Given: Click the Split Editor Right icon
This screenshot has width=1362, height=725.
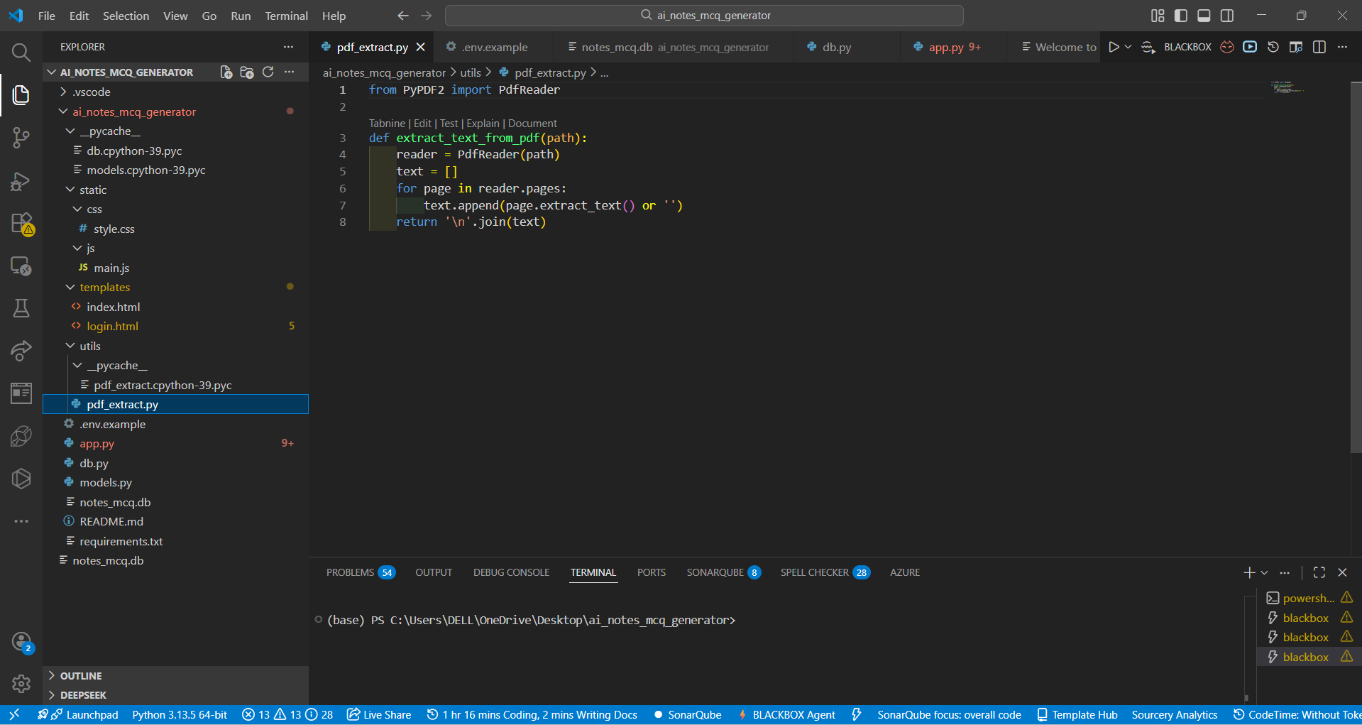Looking at the screenshot, I should click(1319, 47).
